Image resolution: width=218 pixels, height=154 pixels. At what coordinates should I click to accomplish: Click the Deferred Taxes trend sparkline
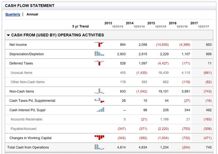tap(99, 63)
